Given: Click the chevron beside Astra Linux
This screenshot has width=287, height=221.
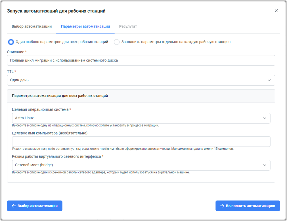Looking at the screenshot, I should point(265,118).
